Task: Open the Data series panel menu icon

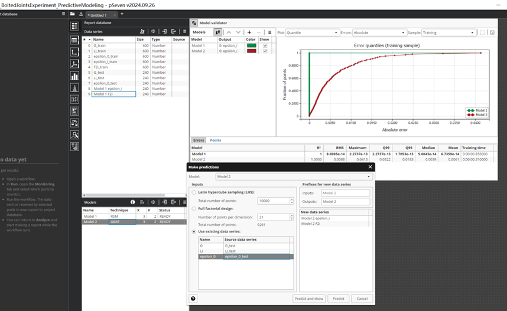Action: click(184, 31)
